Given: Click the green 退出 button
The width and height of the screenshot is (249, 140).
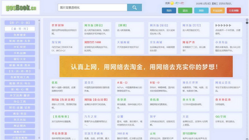Looking at the screenshot, I should coord(185,11).
